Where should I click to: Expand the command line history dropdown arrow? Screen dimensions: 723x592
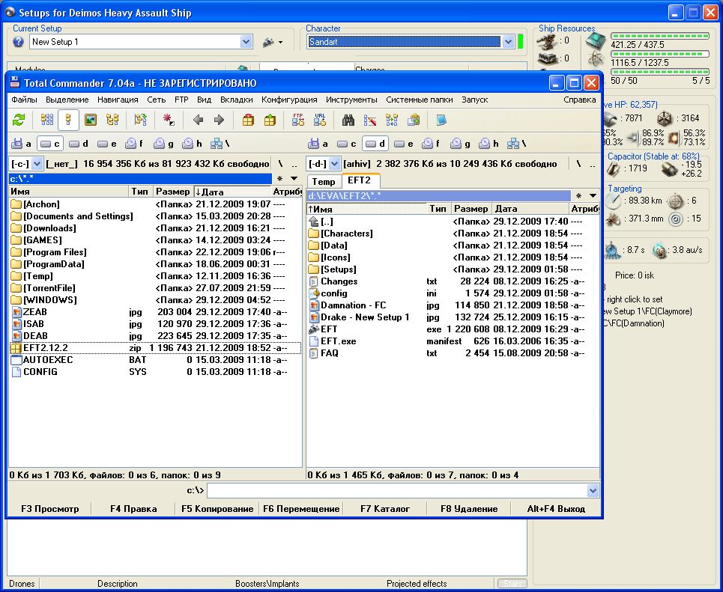tap(593, 490)
